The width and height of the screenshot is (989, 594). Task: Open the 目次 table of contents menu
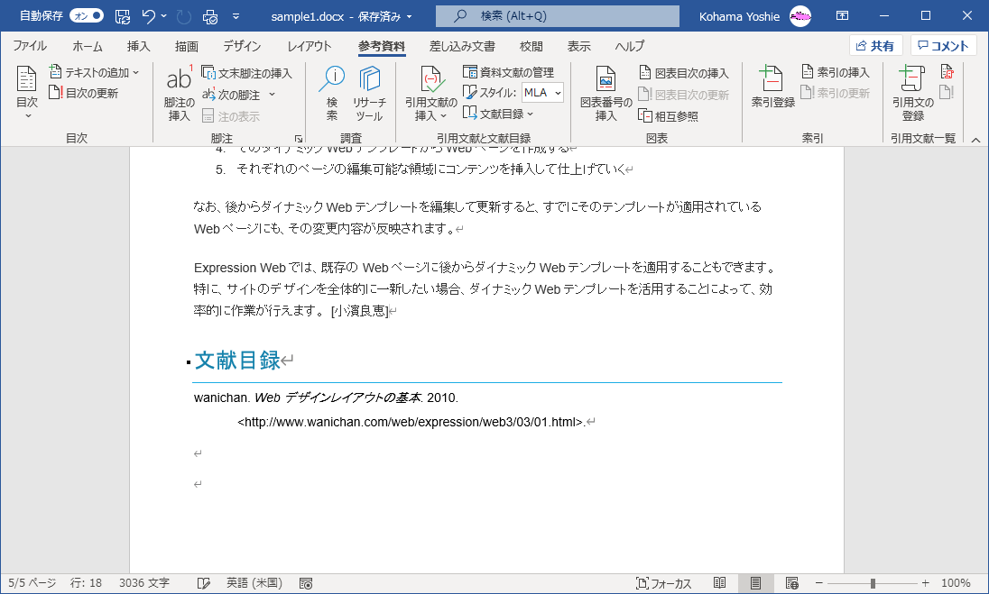point(26,92)
